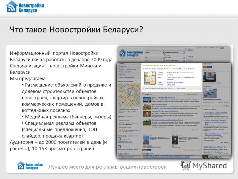The image size is (238, 179).
Task: Click the RSS icon beside the Статьи heading
Action: click(x=151, y=94)
